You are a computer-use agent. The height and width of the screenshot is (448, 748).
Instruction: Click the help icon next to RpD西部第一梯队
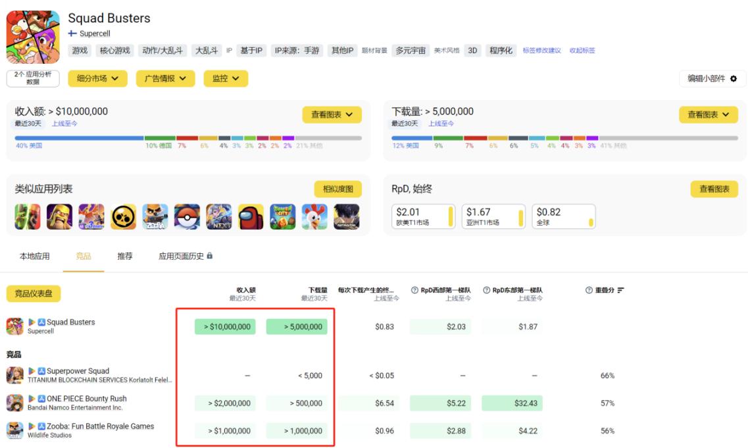[414, 290]
